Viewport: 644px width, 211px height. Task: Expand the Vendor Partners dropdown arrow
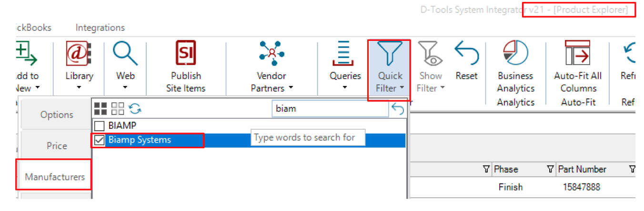[291, 88]
